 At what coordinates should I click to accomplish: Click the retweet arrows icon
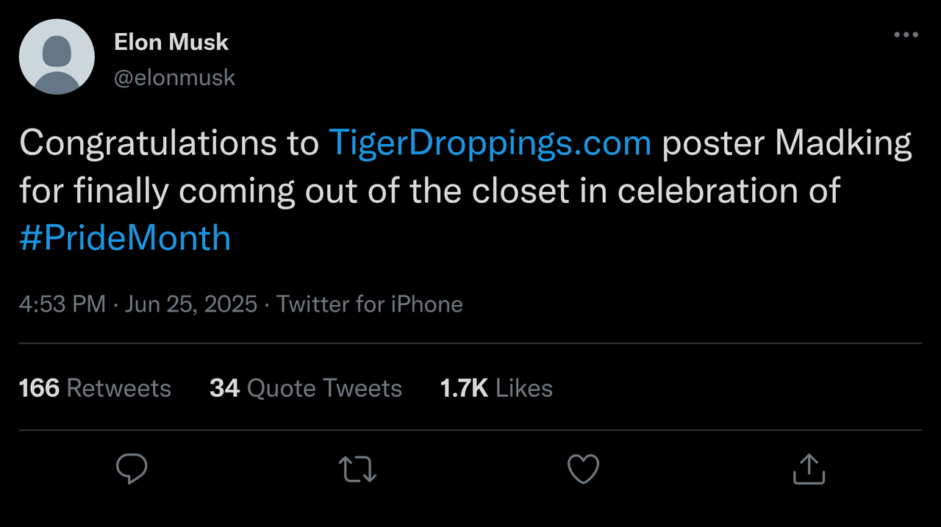358,469
